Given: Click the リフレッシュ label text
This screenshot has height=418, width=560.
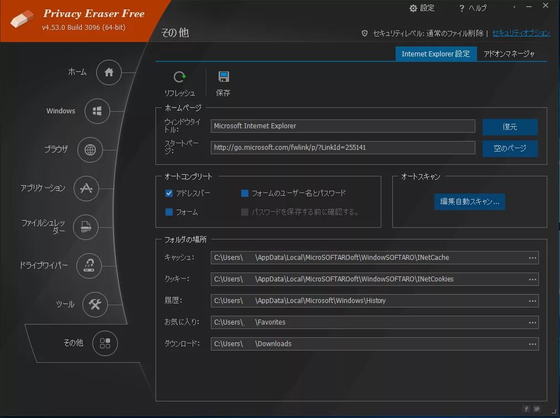Looking at the screenshot, I should pos(180,93).
